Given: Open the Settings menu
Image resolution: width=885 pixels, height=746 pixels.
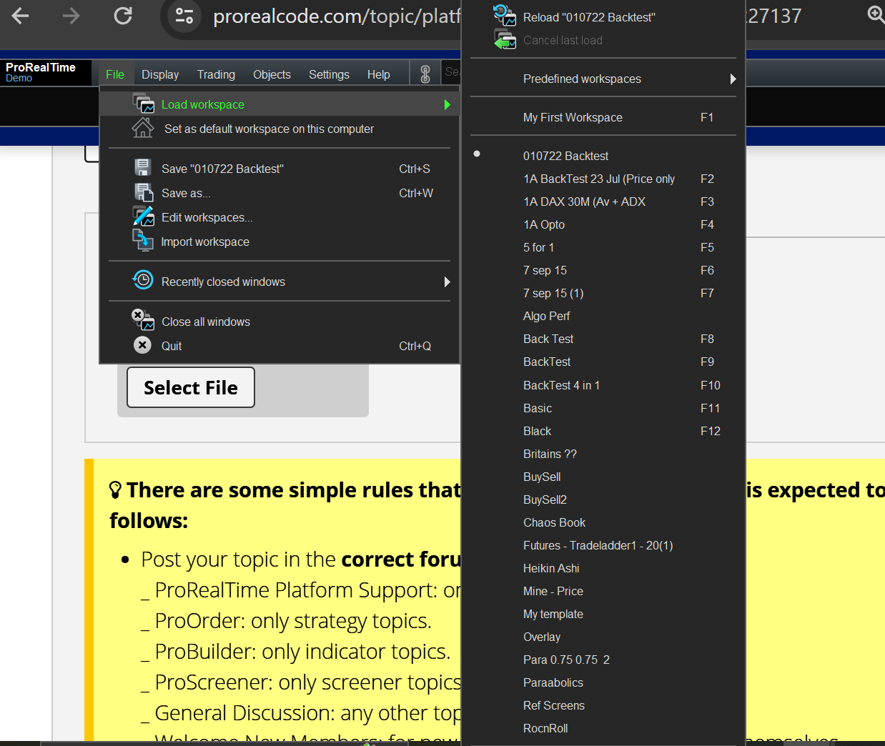Looking at the screenshot, I should coord(329,74).
